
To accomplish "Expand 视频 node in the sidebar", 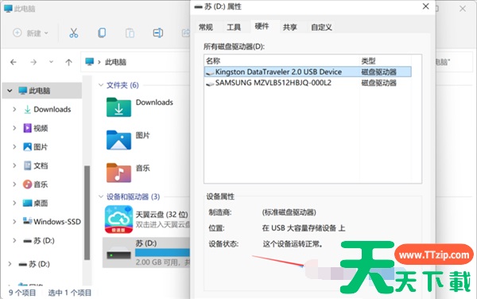I will pos(14,128).
